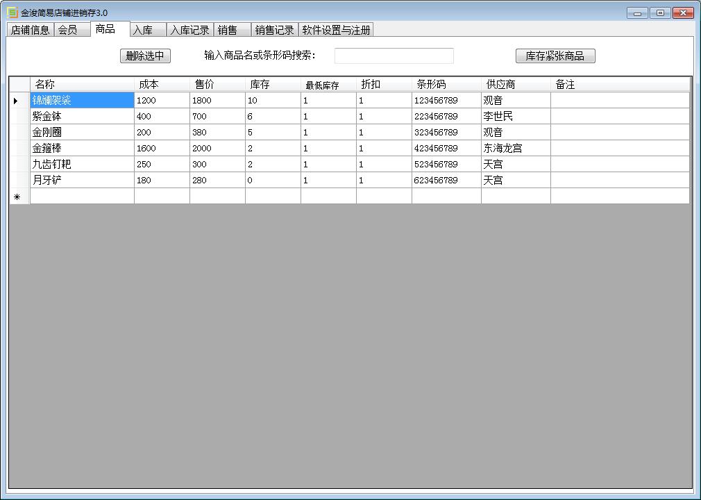Click the 折扣 column header
701x500 pixels.
click(384, 84)
